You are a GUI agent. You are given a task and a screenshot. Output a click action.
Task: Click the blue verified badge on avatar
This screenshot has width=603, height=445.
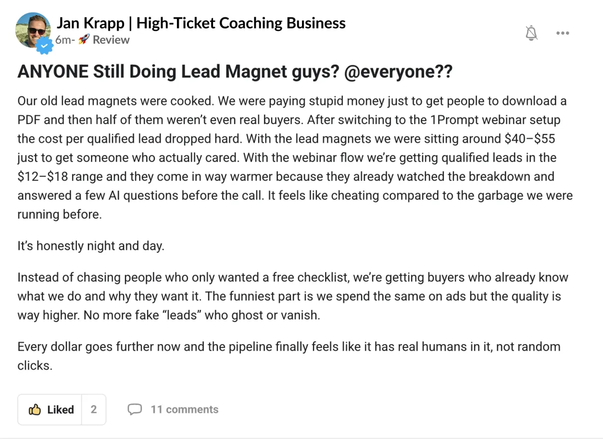click(45, 46)
